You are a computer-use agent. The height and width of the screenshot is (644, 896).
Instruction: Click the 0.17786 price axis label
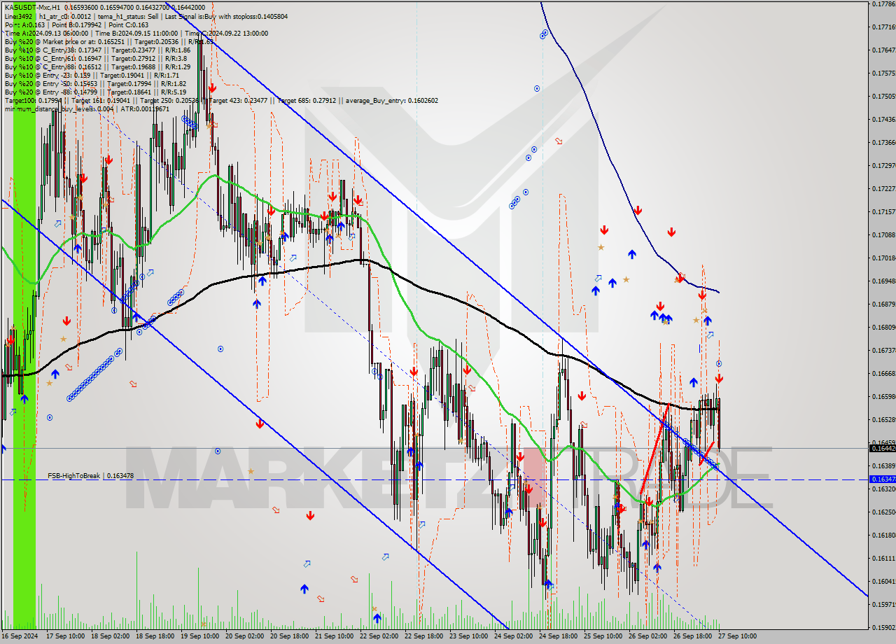coord(883,4)
